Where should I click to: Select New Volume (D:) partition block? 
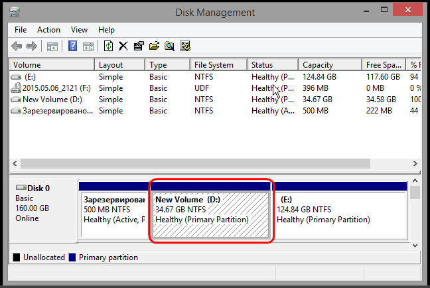210,210
